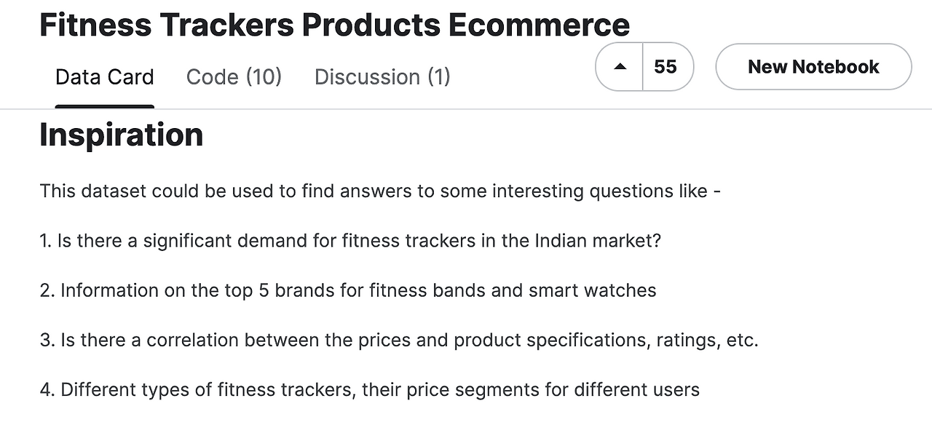The width and height of the screenshot is (932, 430).
Task: Click the question about price correlation
Action: (x=399, y=340)
